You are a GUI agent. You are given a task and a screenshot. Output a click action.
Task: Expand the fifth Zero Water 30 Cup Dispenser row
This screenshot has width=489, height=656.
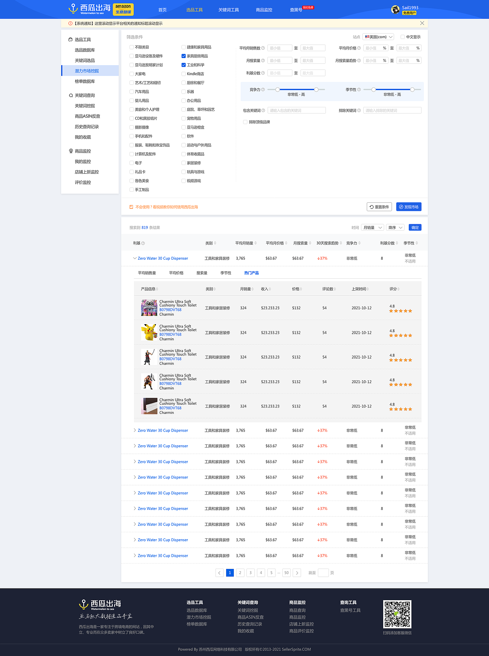[134, 477]
